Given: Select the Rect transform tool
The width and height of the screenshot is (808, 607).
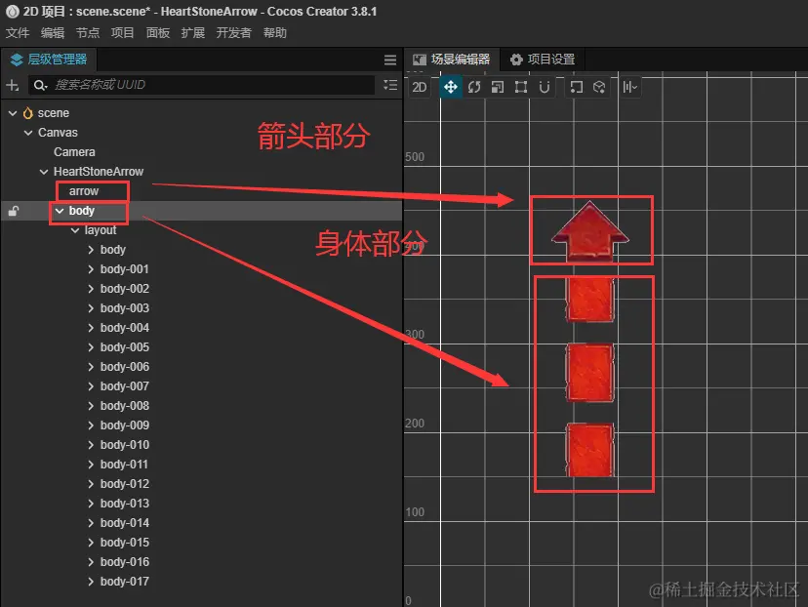Looking at the screenshot, I should click(x=520, y=87).
